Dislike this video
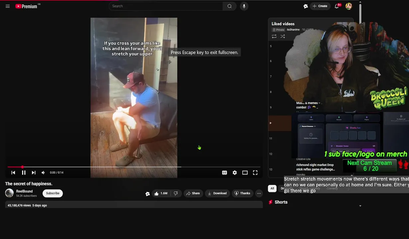The width and height of the screenshot is (409, 239). pos(176,193)
